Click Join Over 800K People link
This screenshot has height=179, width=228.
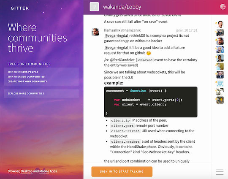(x=23, y=72)
